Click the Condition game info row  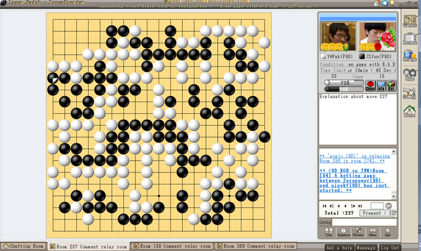click(358, 65)
